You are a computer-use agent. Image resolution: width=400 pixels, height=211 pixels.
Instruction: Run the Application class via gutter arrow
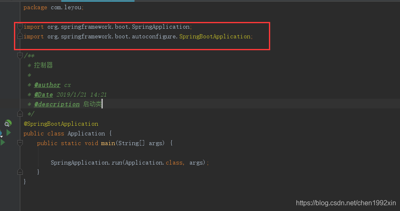click(9, 133)
